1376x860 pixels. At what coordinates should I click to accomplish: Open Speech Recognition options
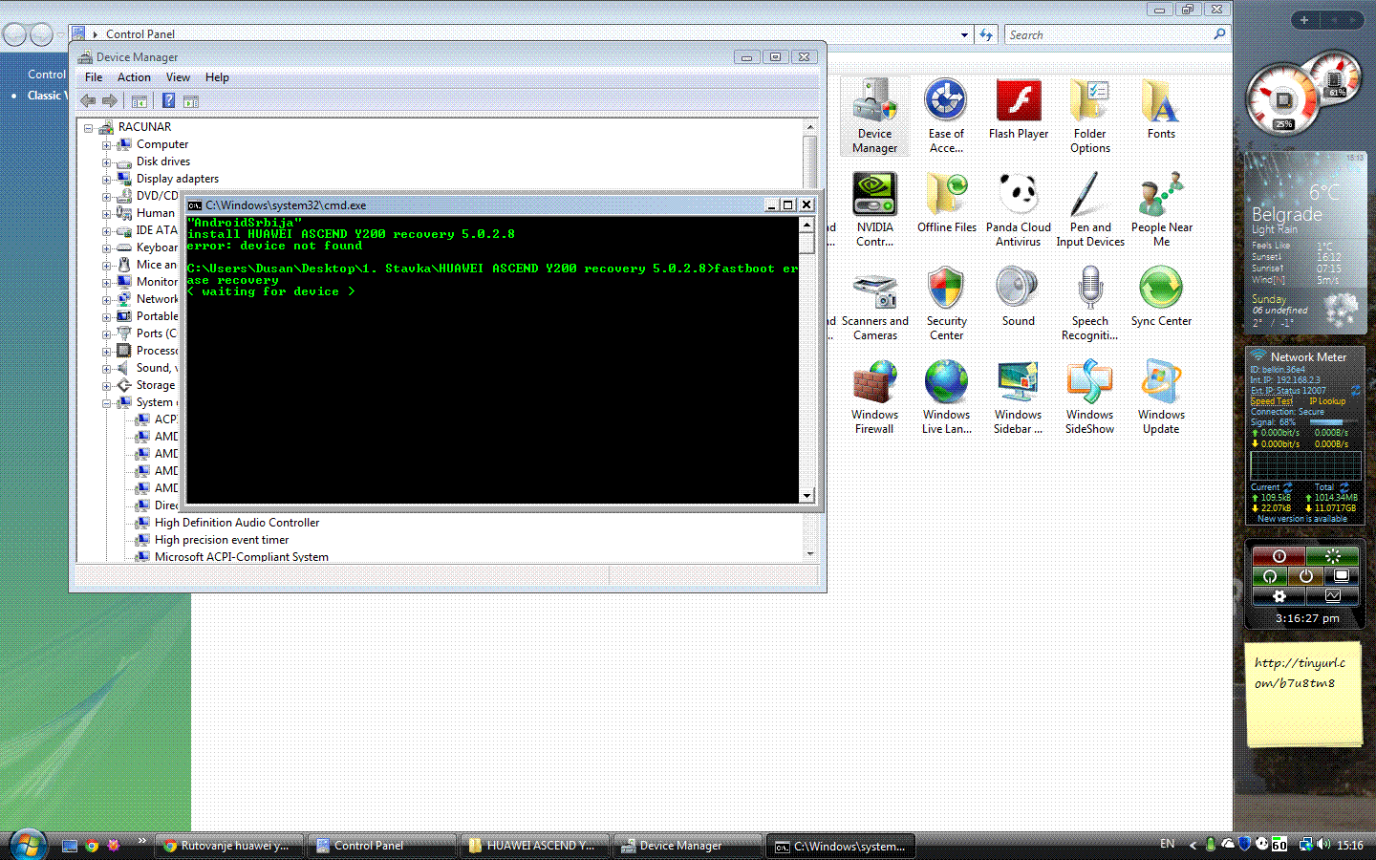click(x=1090, y=303)
